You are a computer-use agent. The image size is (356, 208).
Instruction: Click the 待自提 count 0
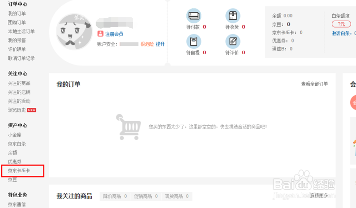tap(204, 52)
